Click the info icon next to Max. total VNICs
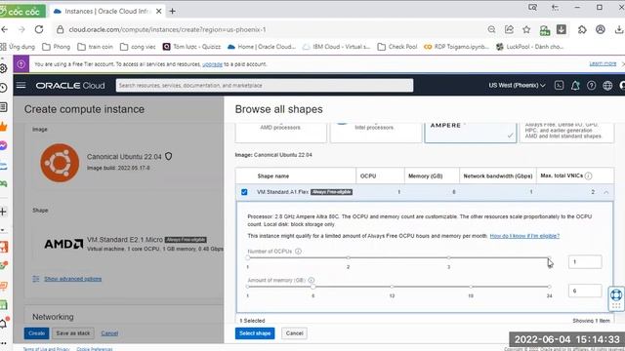 click(588, 175)
